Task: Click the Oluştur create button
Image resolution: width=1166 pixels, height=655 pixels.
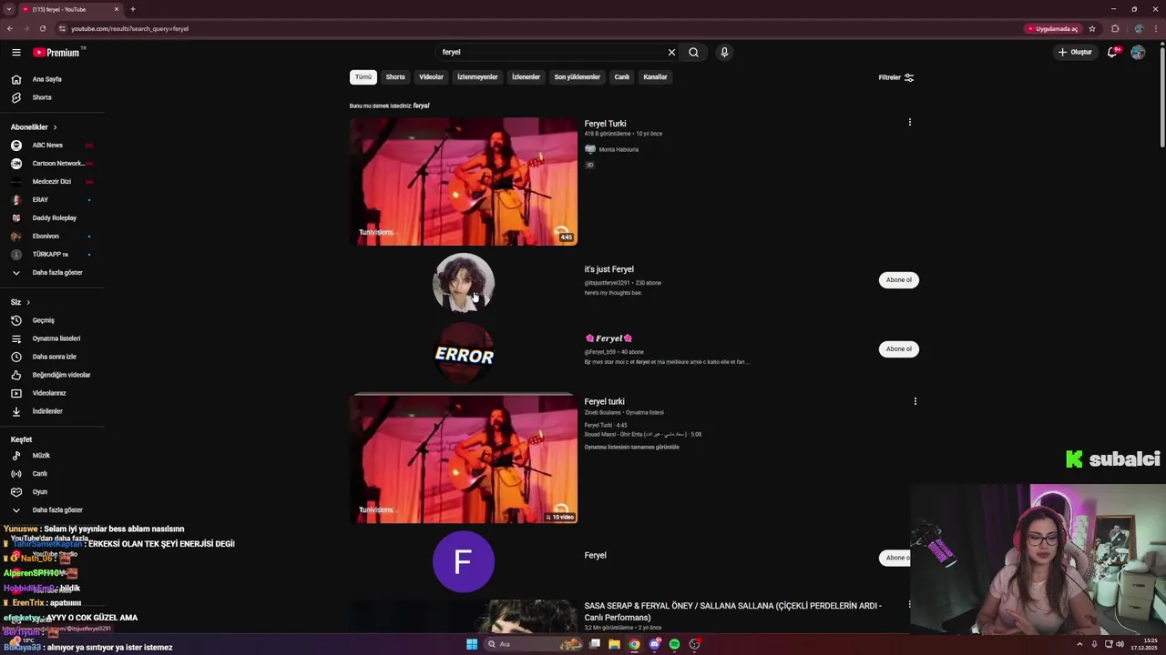Action: (1075, 52)
